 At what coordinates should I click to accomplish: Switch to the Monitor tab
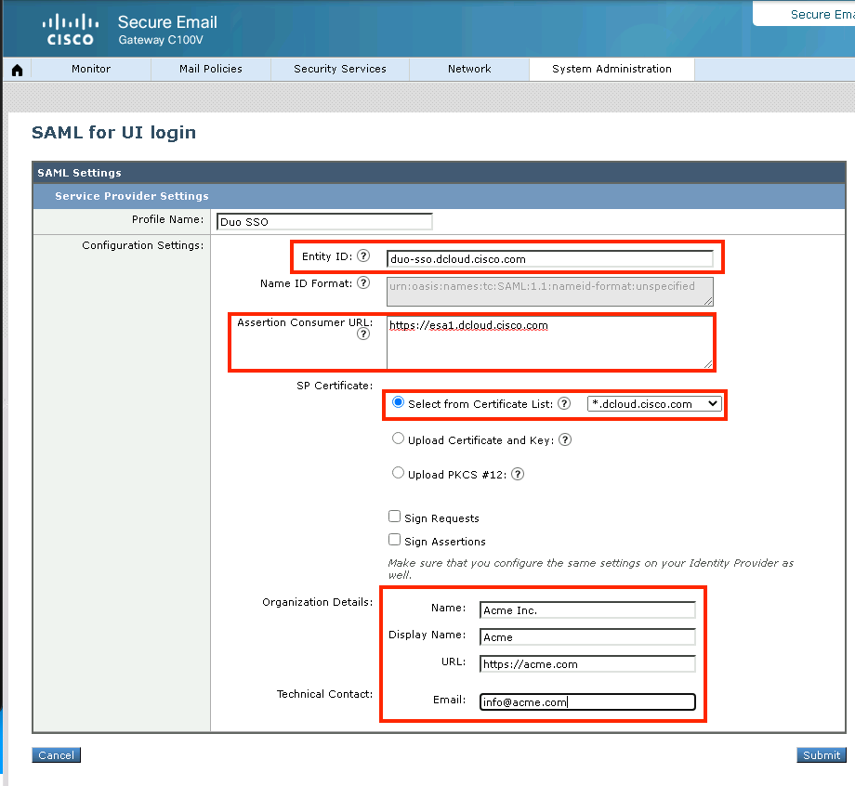tap(90, 69)
